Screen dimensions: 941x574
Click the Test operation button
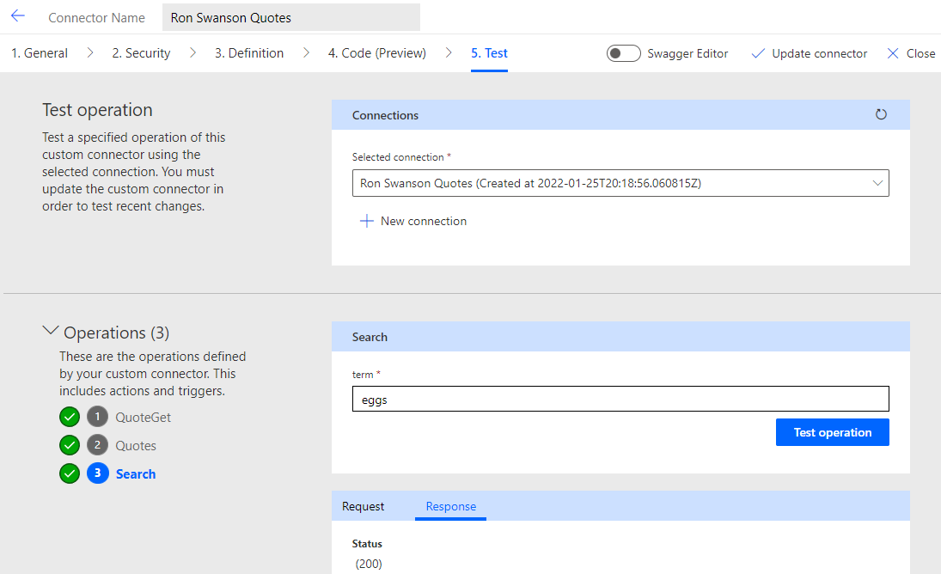tap(833, 432)
